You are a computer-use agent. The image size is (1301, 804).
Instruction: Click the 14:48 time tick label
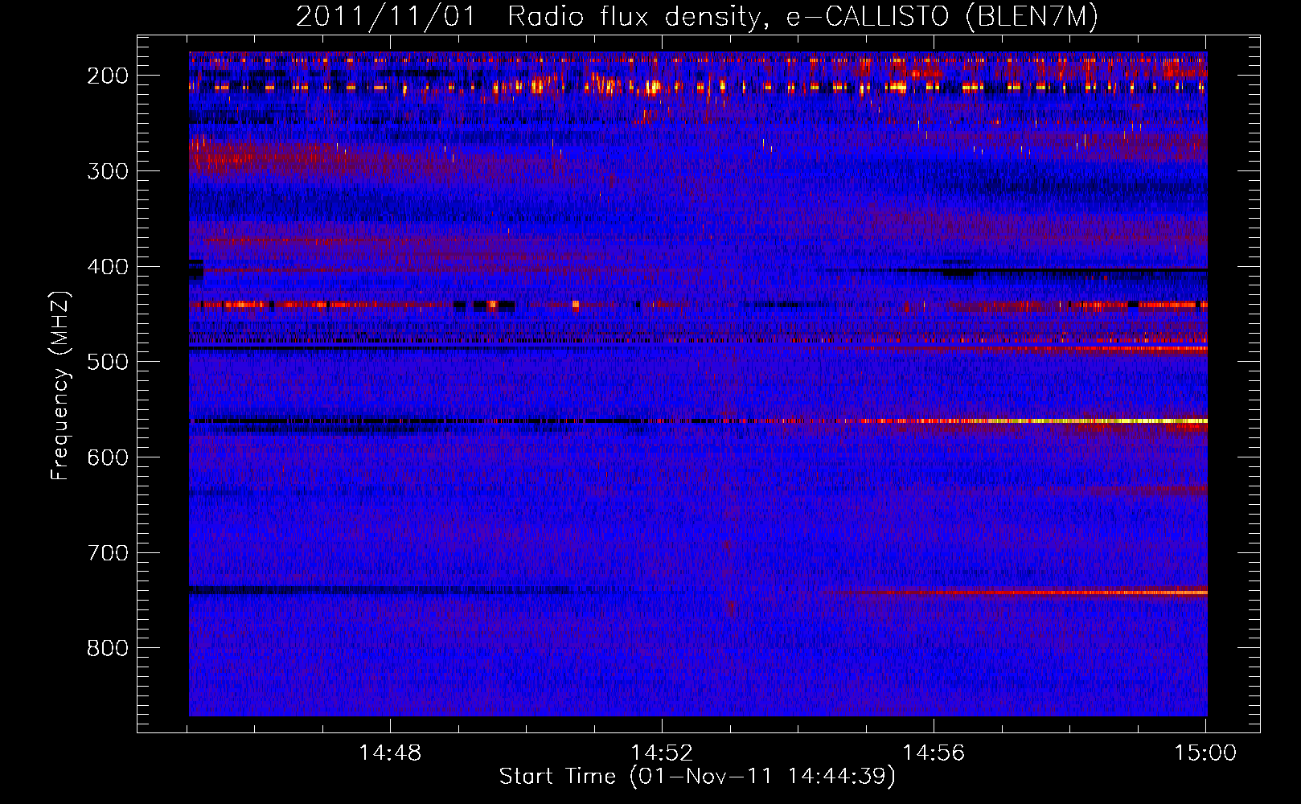coord(390,753)
